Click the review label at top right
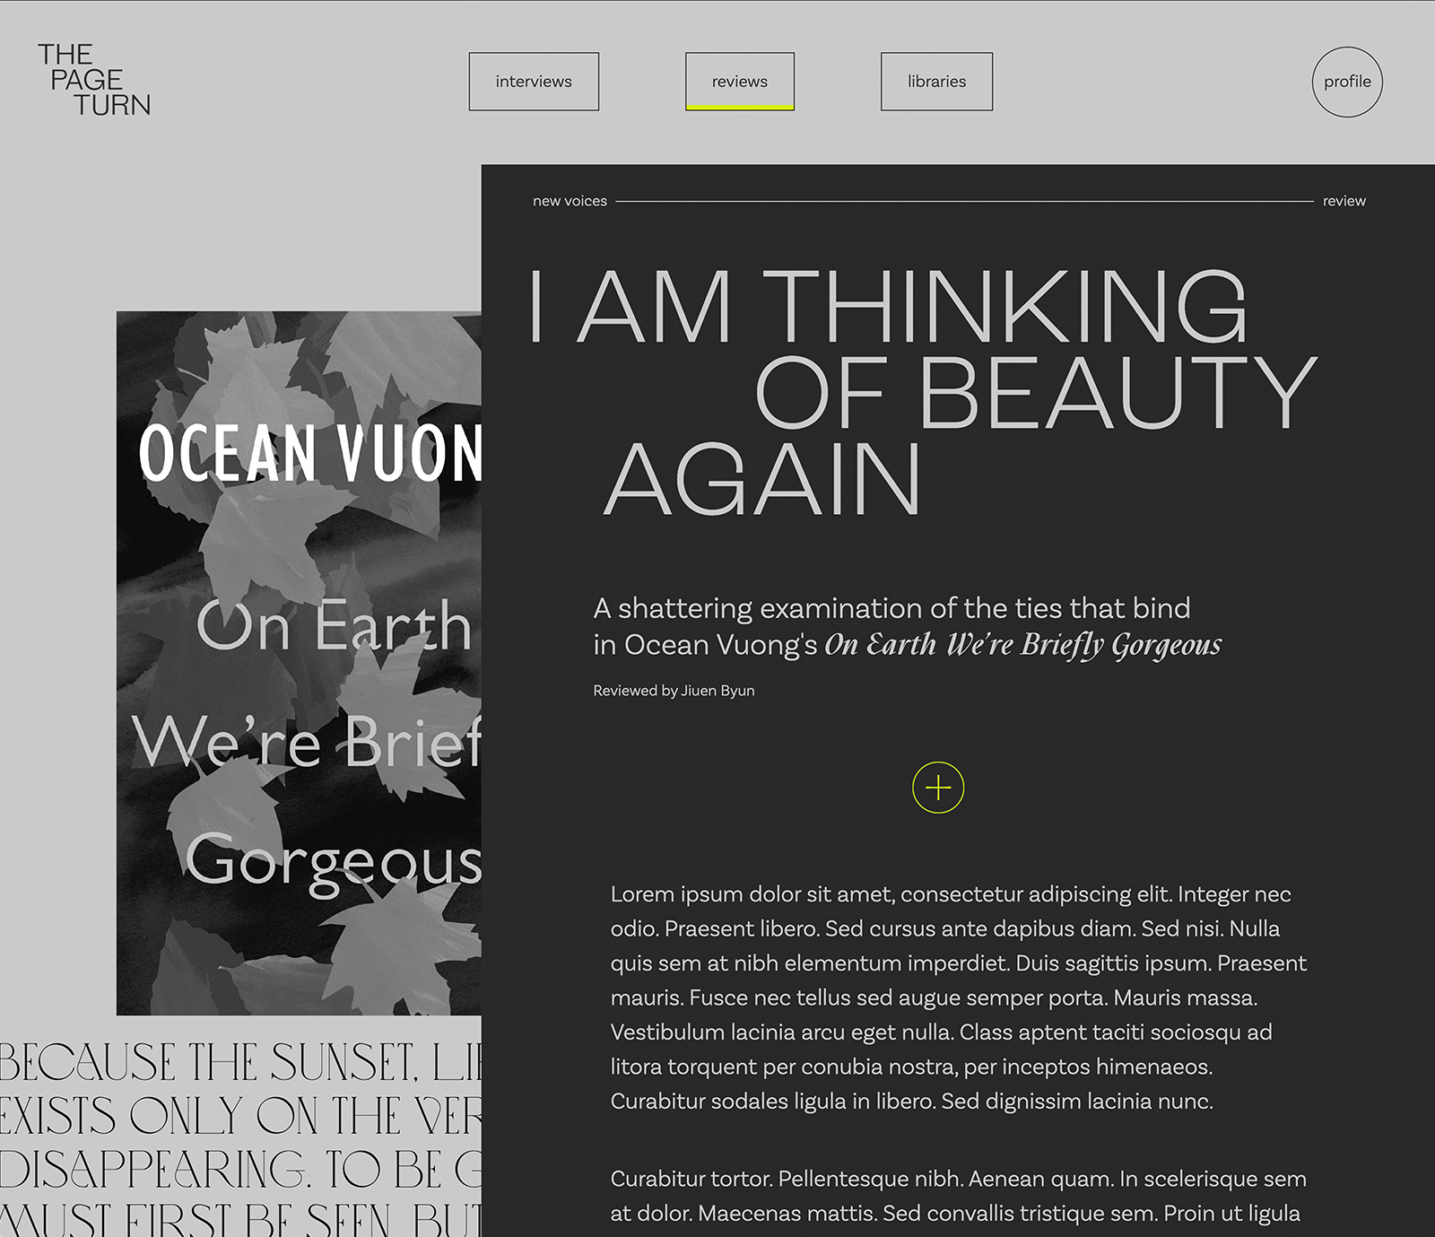1435x1237 pixels. point(1344,201)
